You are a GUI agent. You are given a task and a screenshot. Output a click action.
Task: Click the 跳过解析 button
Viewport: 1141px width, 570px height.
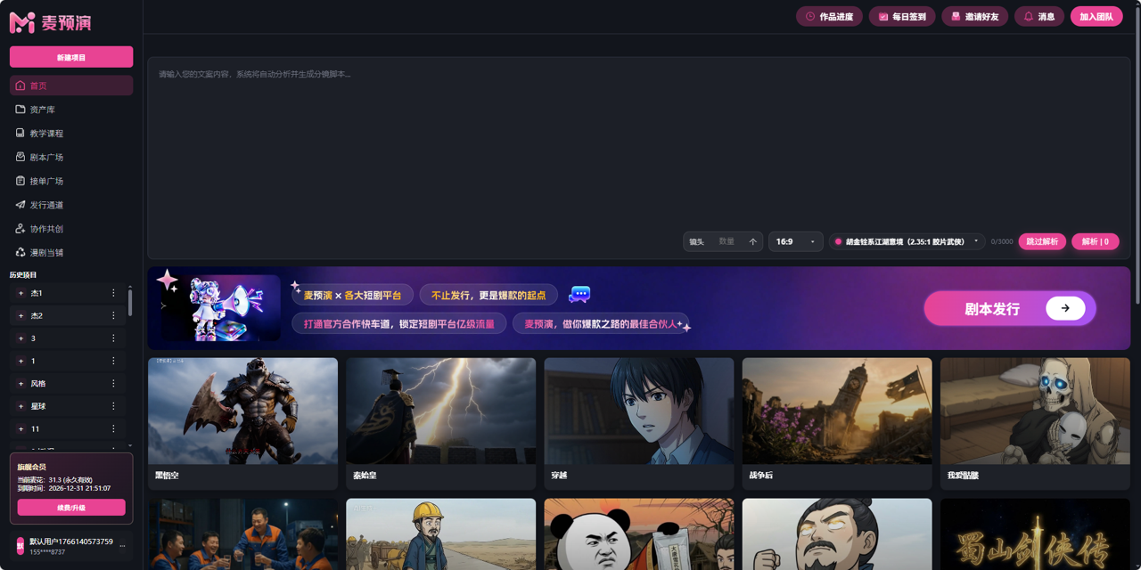(x=1042, y=241)
